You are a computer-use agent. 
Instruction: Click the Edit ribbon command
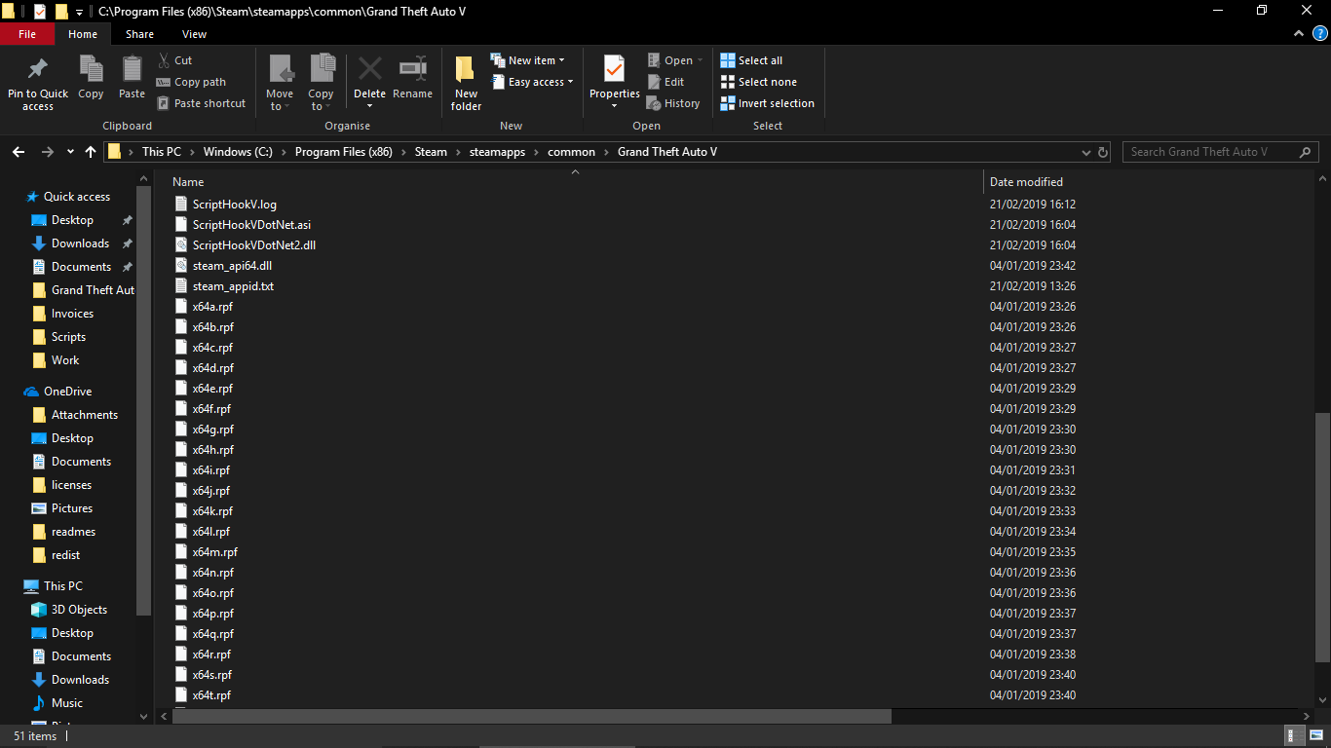pyautogui.click(x=665, y=82)
